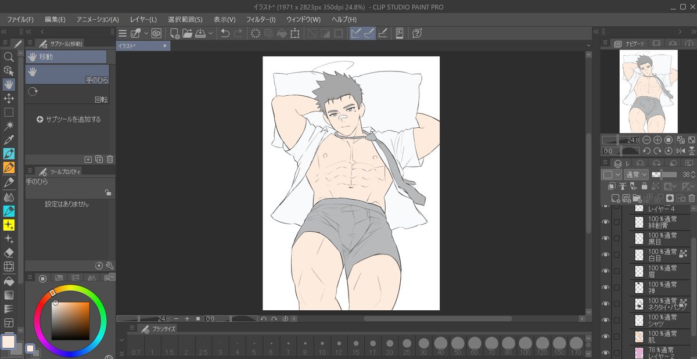The image size is (697, 359).
Task: Open file using folder icon
Action: [x=186, y=33]
